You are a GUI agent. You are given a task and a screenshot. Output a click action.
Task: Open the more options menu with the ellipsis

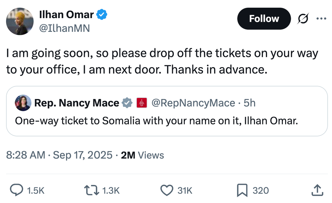tap(321, 19)
